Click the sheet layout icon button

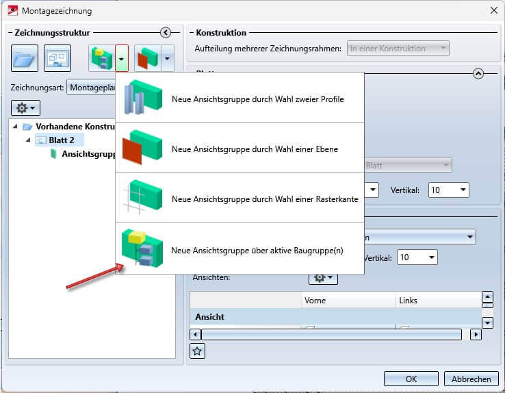point(57,58)
